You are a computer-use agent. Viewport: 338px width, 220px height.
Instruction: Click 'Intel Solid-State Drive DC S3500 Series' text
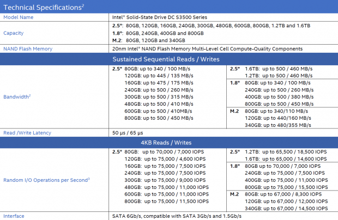[160, 17]
